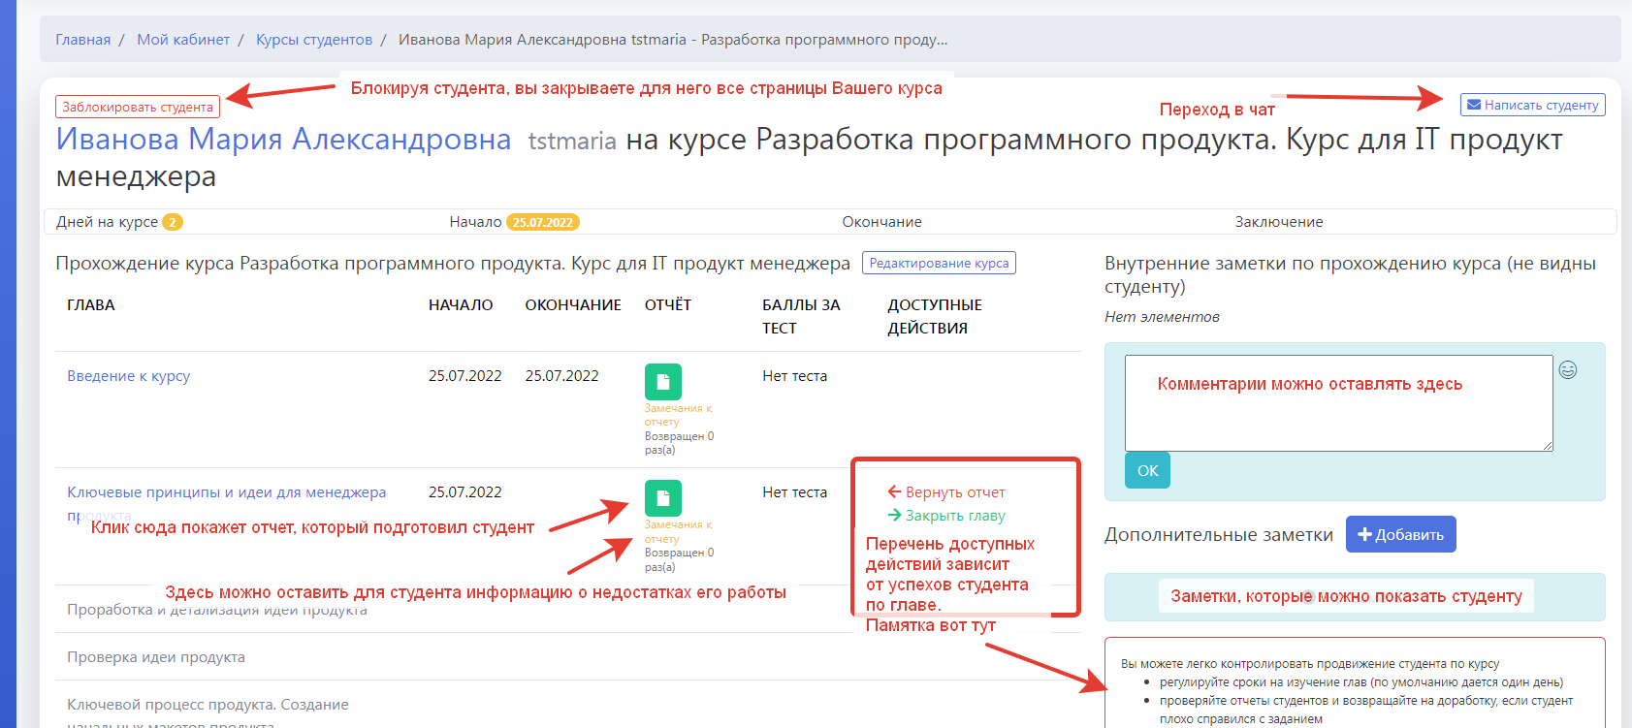Open chapter Введение к курсу
The image size is (1632, 728).
coord(128,376)
